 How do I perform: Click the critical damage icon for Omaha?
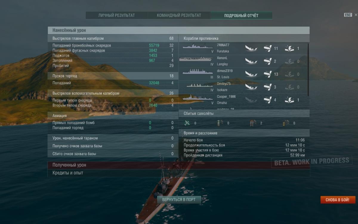click(x=289, y=100)
